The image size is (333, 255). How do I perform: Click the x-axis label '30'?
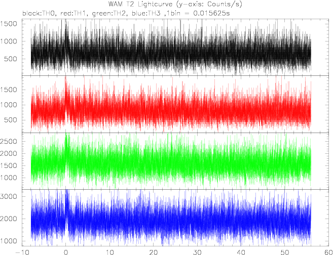[x=197, y=252]
